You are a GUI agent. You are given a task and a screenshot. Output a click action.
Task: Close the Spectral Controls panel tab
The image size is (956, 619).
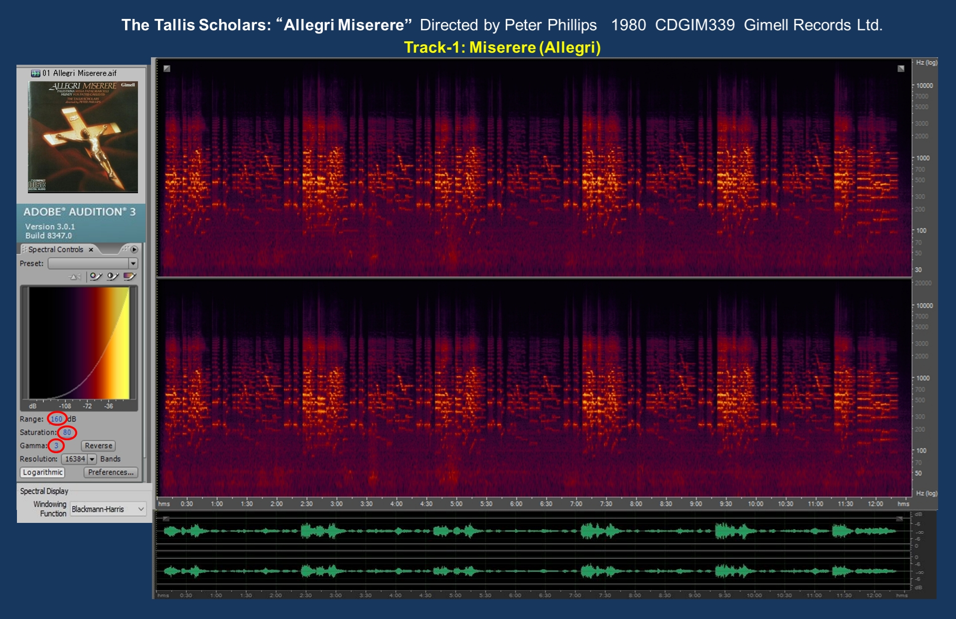coord(91,250)
